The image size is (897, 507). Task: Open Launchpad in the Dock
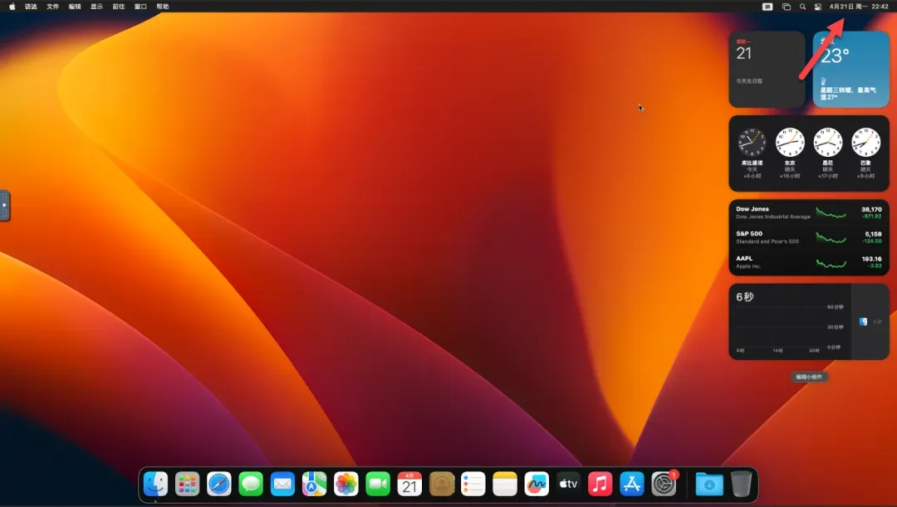[x=187, y=484]
